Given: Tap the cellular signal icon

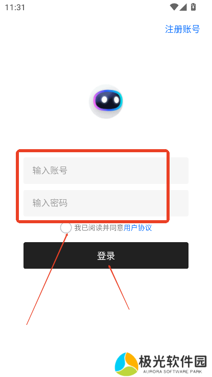Looking at the screenshot, I should (183, 7).
